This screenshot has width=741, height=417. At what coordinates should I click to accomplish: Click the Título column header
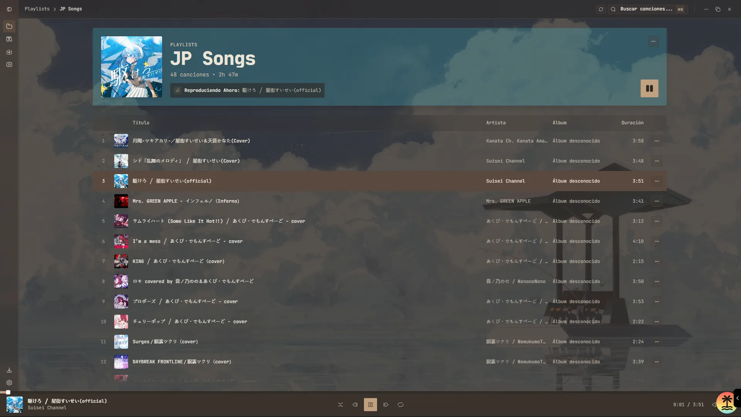click(141, 123)
